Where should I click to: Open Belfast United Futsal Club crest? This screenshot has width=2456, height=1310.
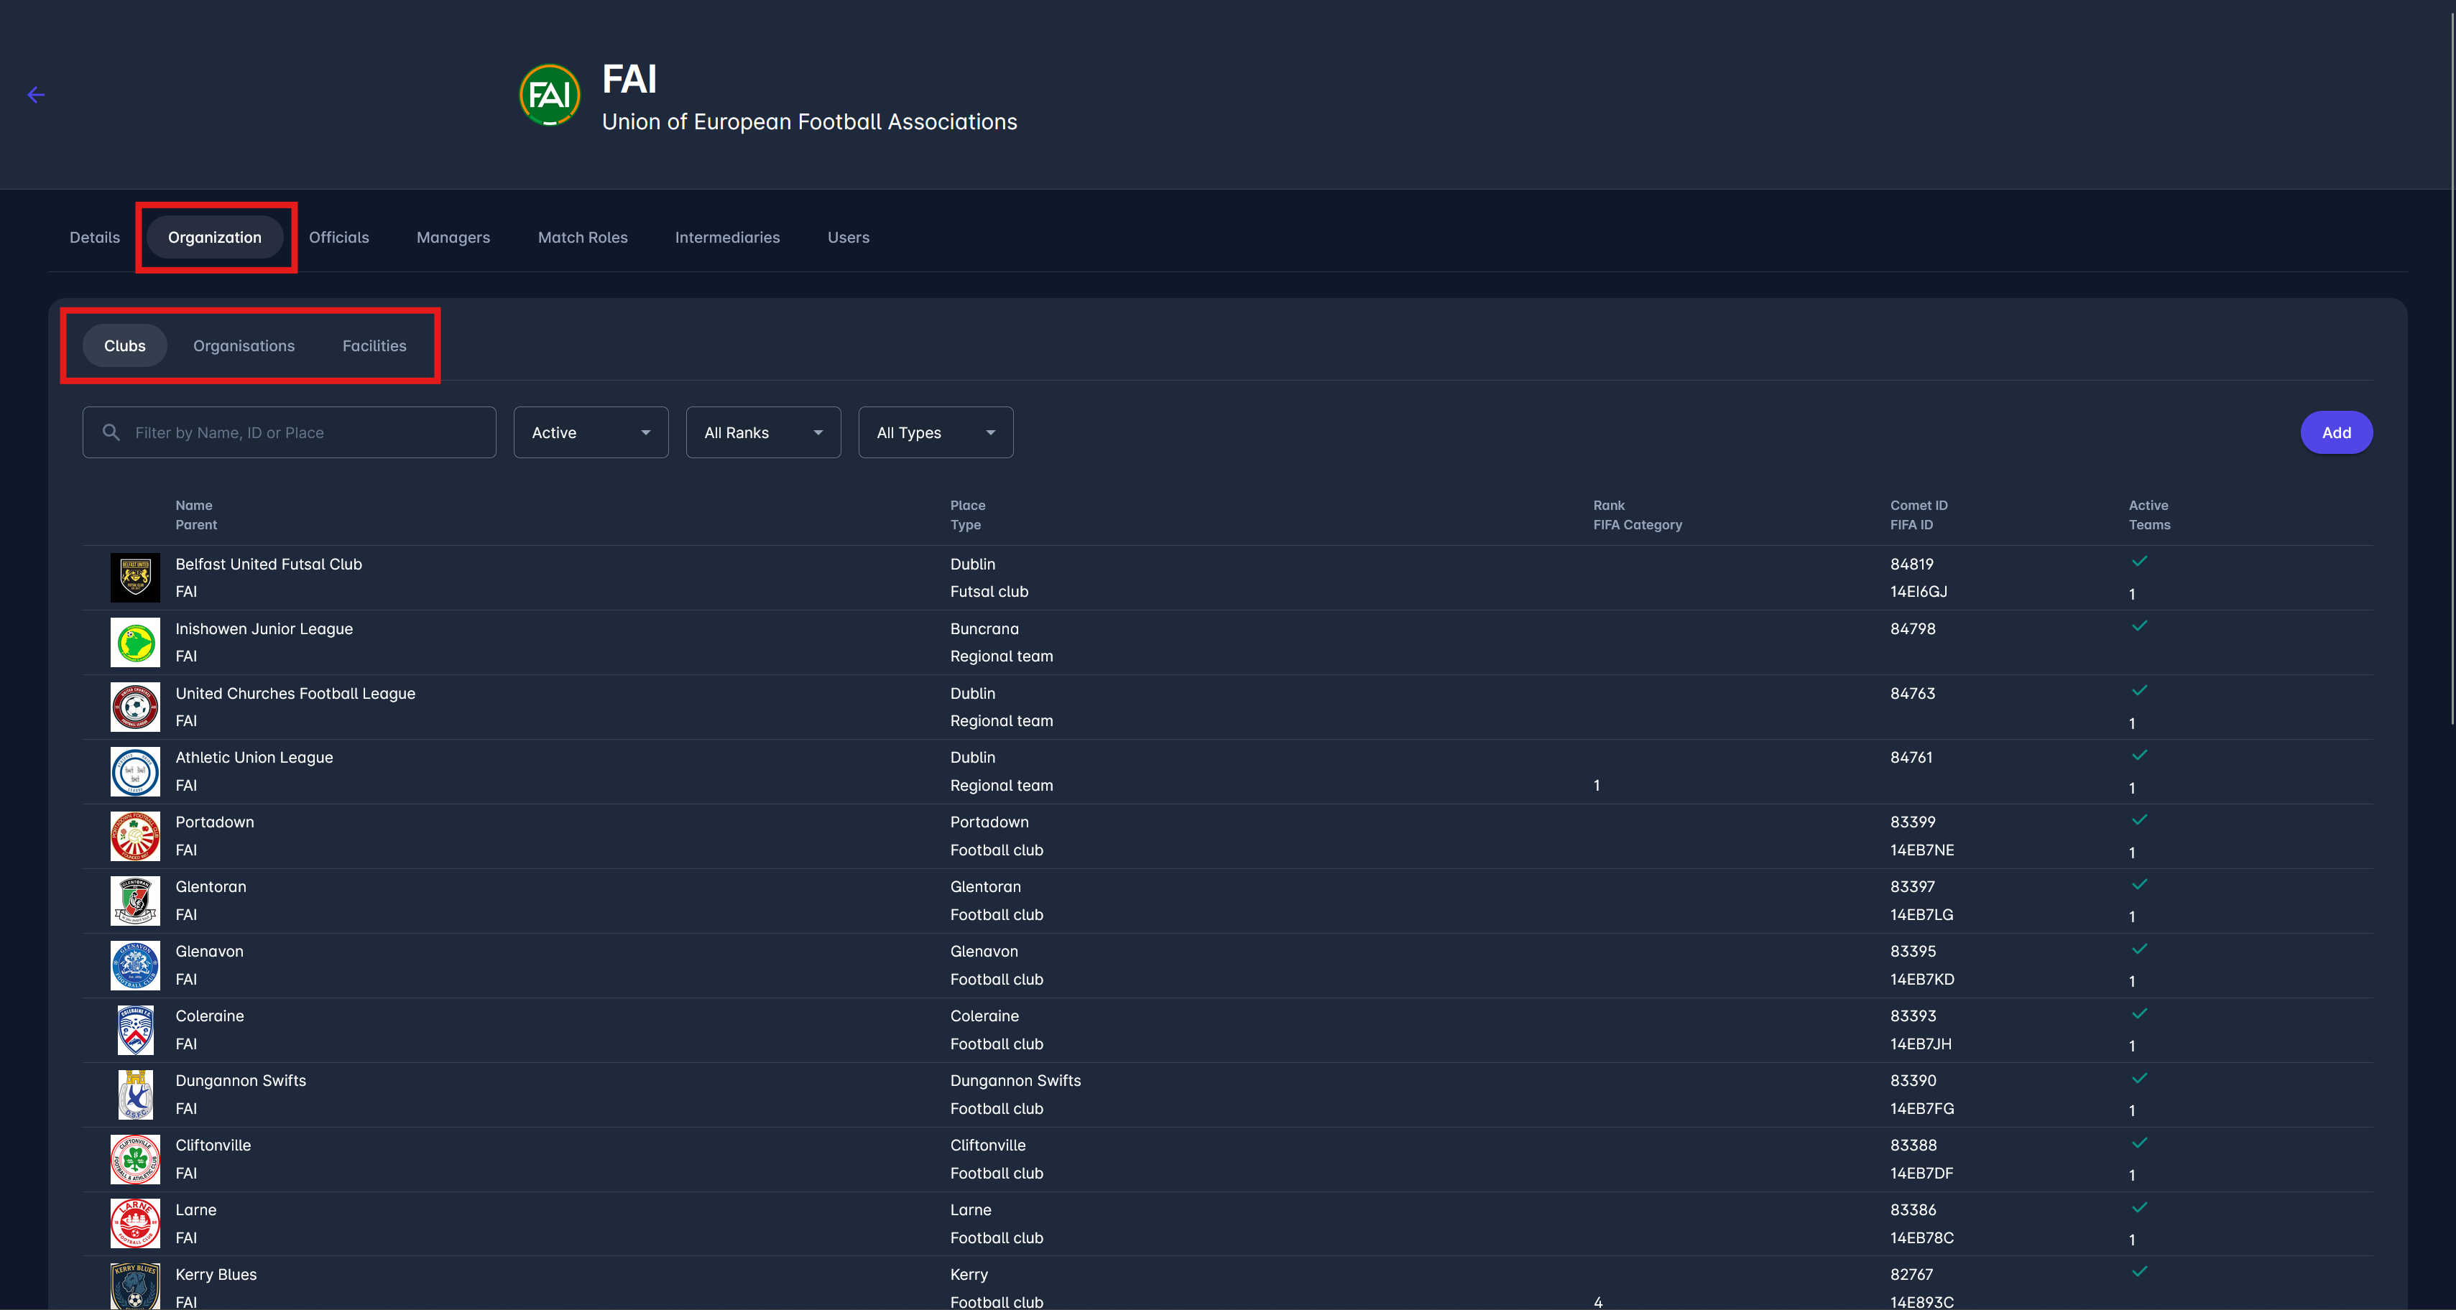tap(134, 577)
